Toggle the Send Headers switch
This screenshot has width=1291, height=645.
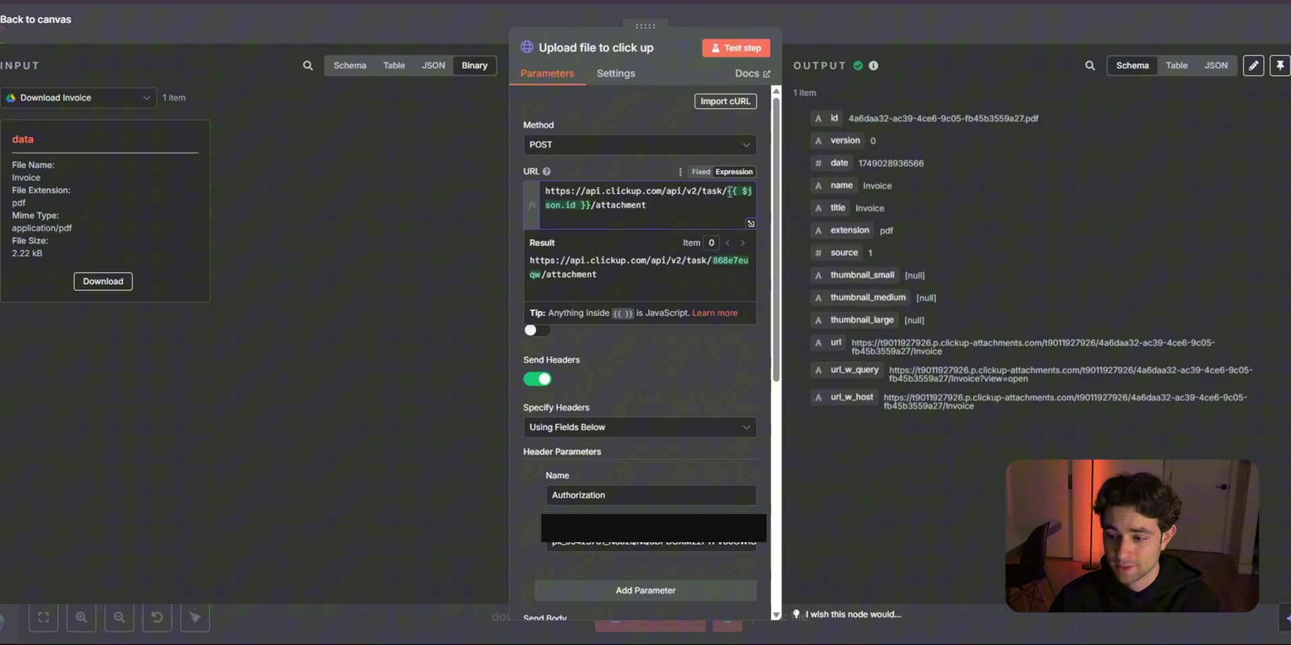pos(537,379)
